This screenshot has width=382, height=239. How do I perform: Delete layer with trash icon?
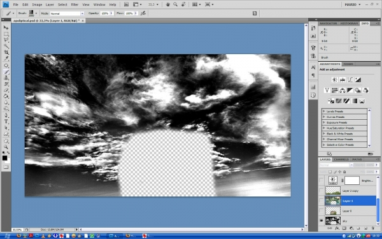click(x=372, y=229)
